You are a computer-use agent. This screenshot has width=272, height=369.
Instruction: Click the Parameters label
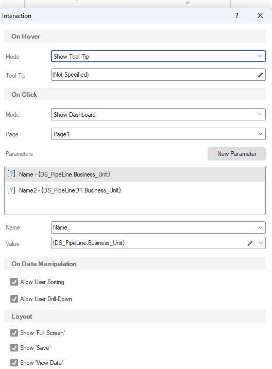19,154
